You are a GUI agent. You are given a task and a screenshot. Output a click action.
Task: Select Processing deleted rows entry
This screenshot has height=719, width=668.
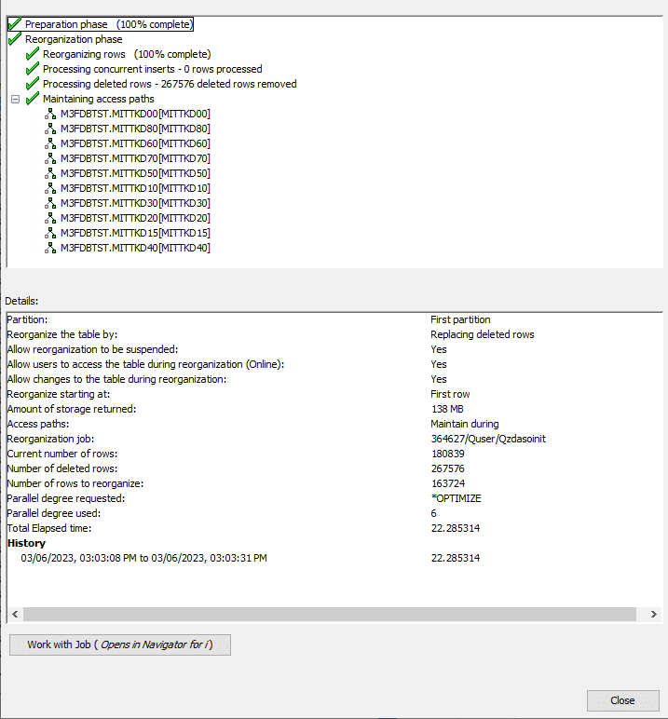[x=170, y=84]
